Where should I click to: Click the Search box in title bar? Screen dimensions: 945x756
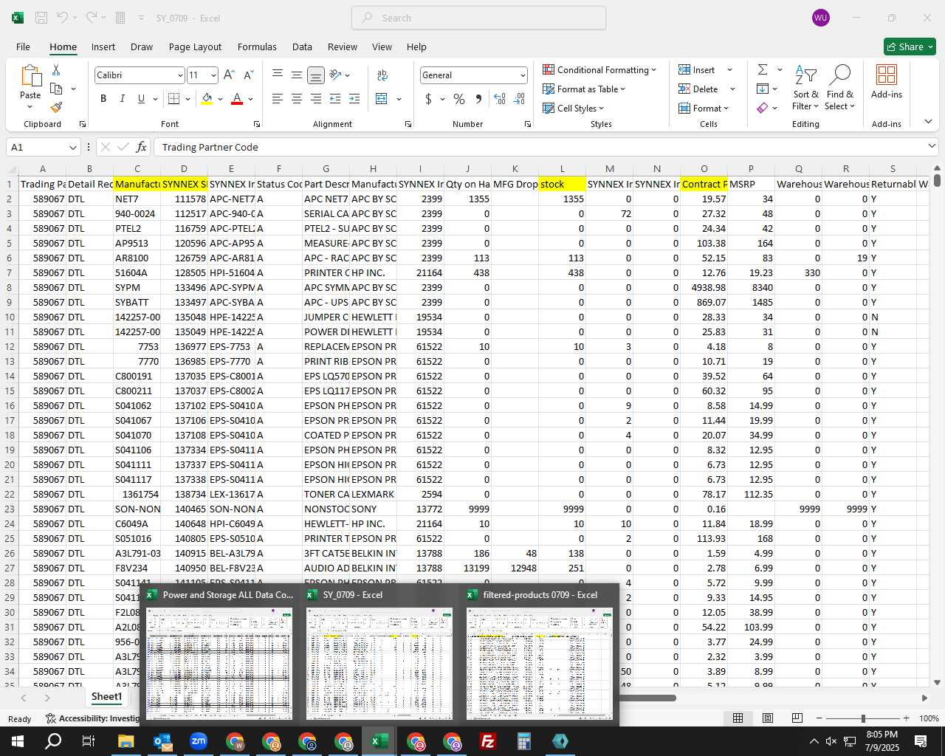478,18
